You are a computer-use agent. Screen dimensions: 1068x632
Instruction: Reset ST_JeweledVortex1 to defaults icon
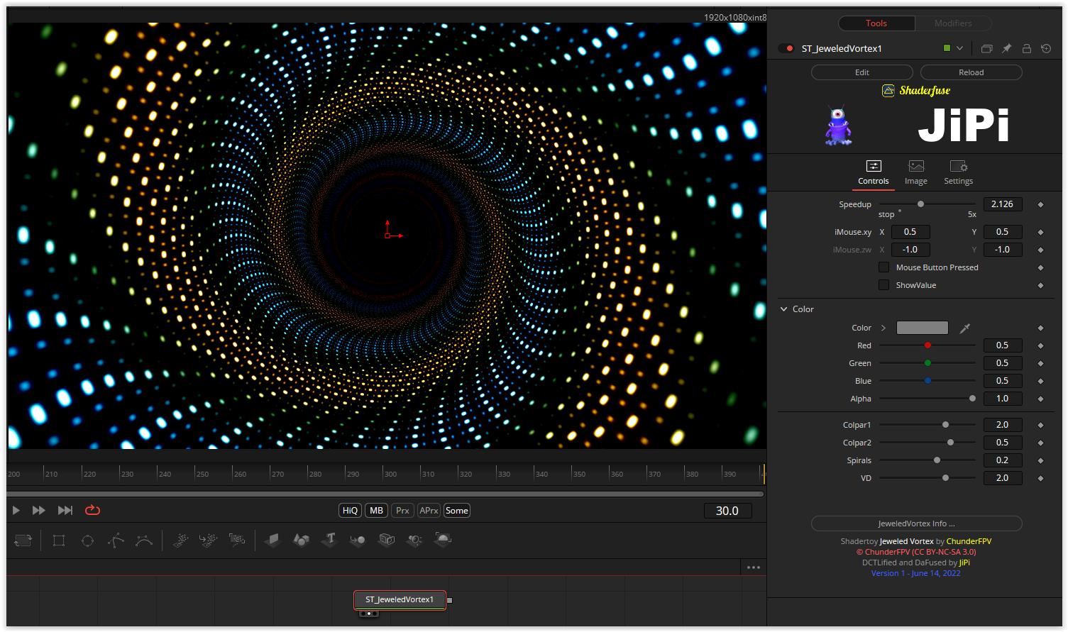click(x=1046, y=49)
